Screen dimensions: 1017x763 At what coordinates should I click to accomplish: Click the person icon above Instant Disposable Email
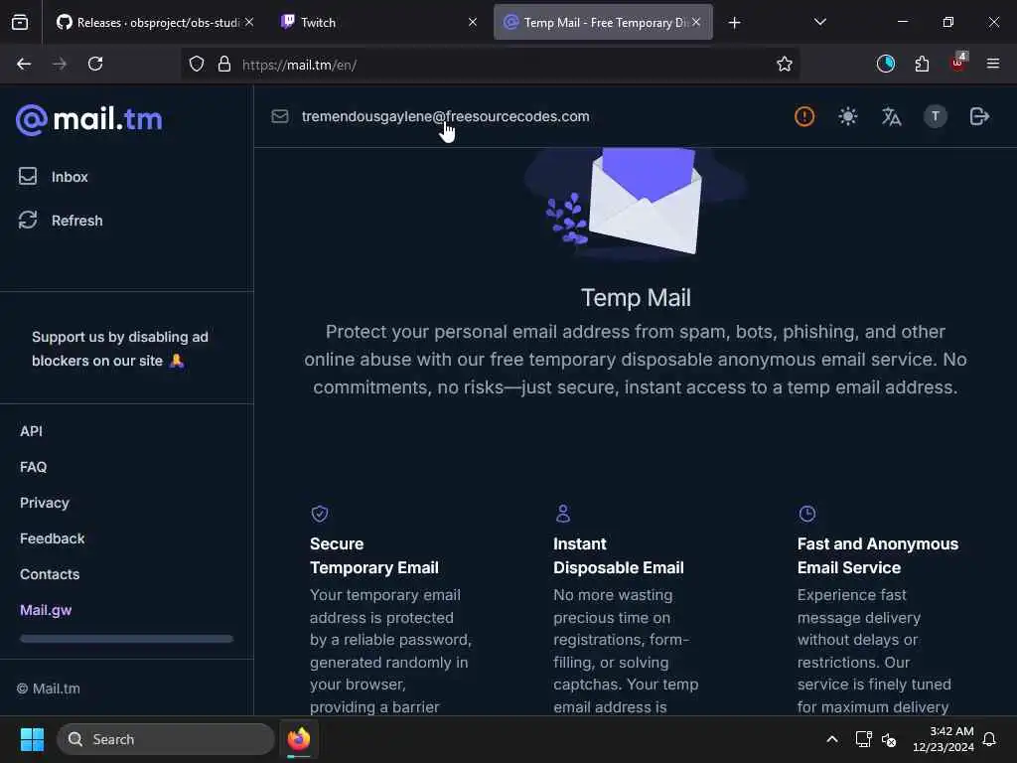tap(563, 514)
